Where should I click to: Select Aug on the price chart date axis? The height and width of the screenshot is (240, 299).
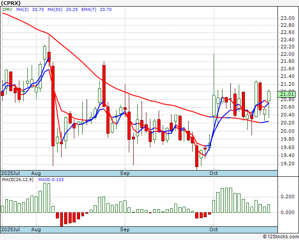[36, 173]
